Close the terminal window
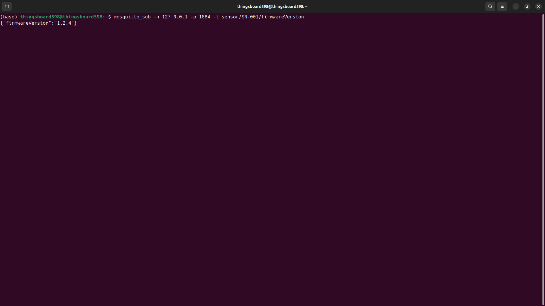This screenshot has height=306, width=545. pos(538,7)
